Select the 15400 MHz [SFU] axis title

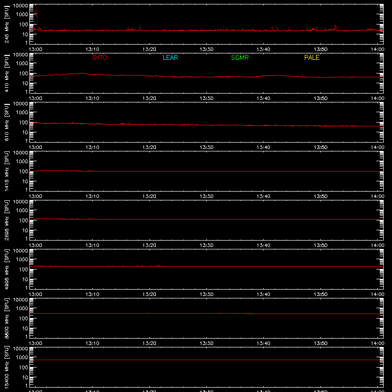[6, 367]
